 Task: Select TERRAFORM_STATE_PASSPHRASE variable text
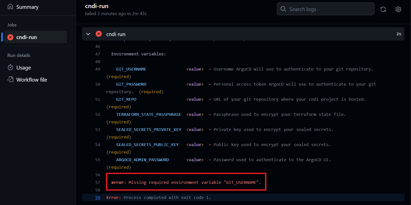coord(148,115)
